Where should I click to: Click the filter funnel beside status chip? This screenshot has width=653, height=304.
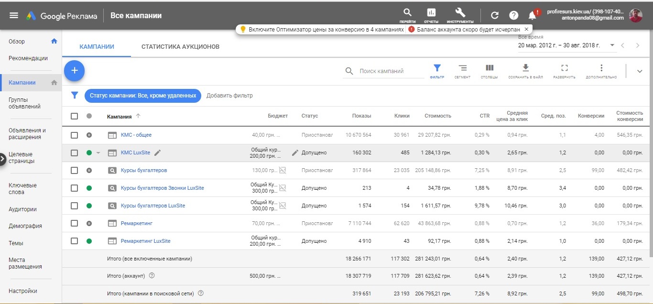[75, 95]
